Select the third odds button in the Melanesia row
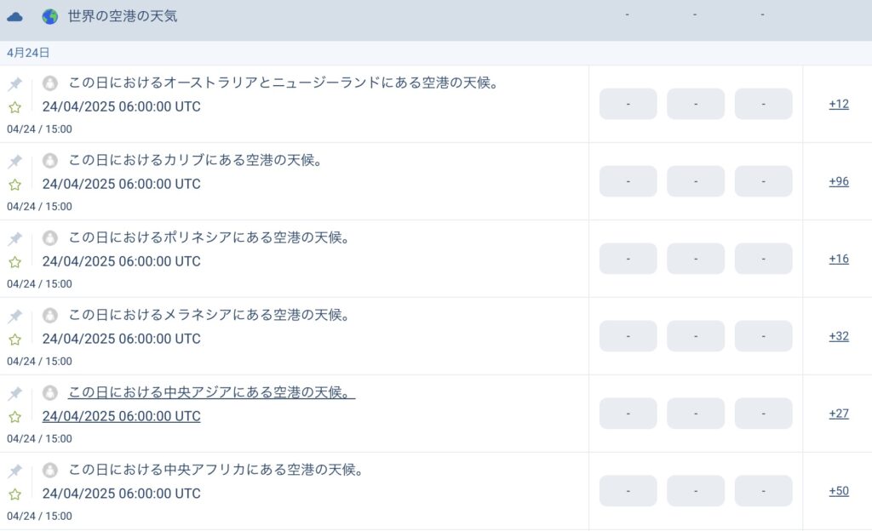The height and width of the screenshot is (531, 872). tap(763, 336)
